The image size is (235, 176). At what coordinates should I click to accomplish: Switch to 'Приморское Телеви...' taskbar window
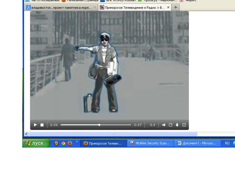[x=104, y=143]
